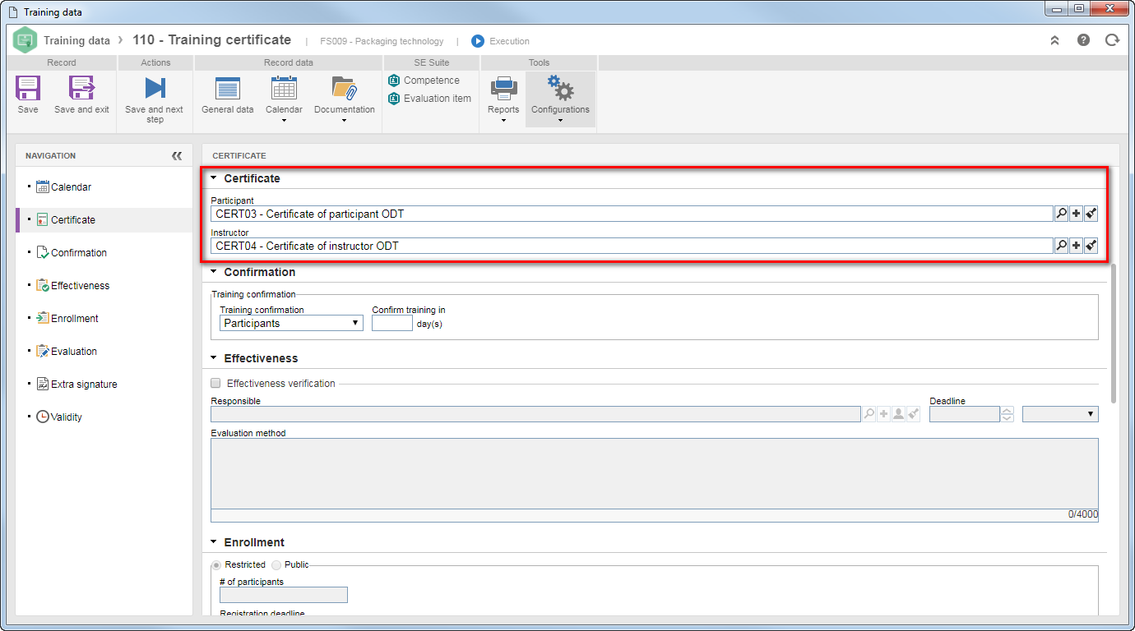1135x631 pixels.
Task: Open Training confirmation Participants dropdown
Action: tap(291, 323)
